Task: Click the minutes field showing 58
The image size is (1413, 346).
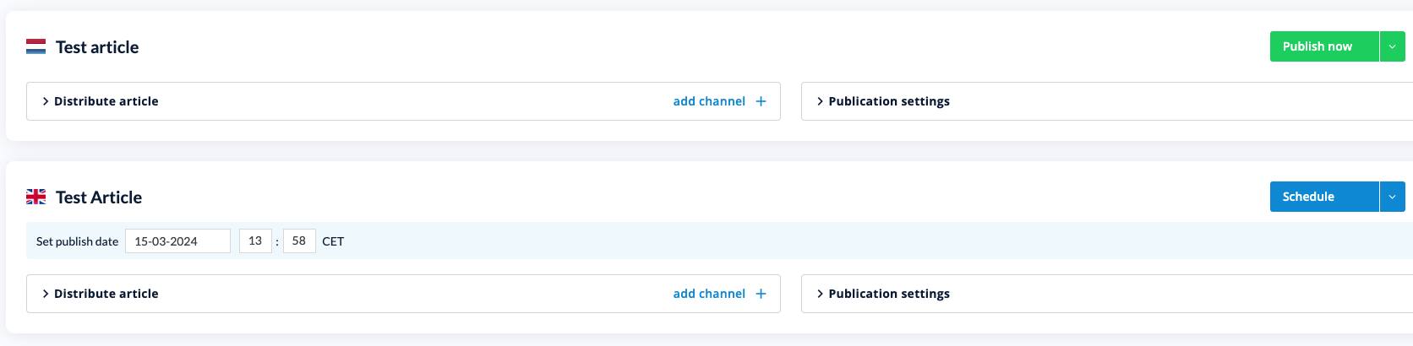Action: click(299, 241)
